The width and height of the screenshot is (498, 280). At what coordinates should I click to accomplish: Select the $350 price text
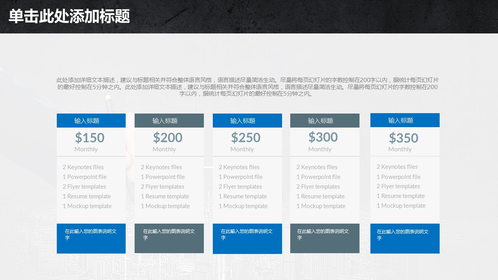(403, 138)
